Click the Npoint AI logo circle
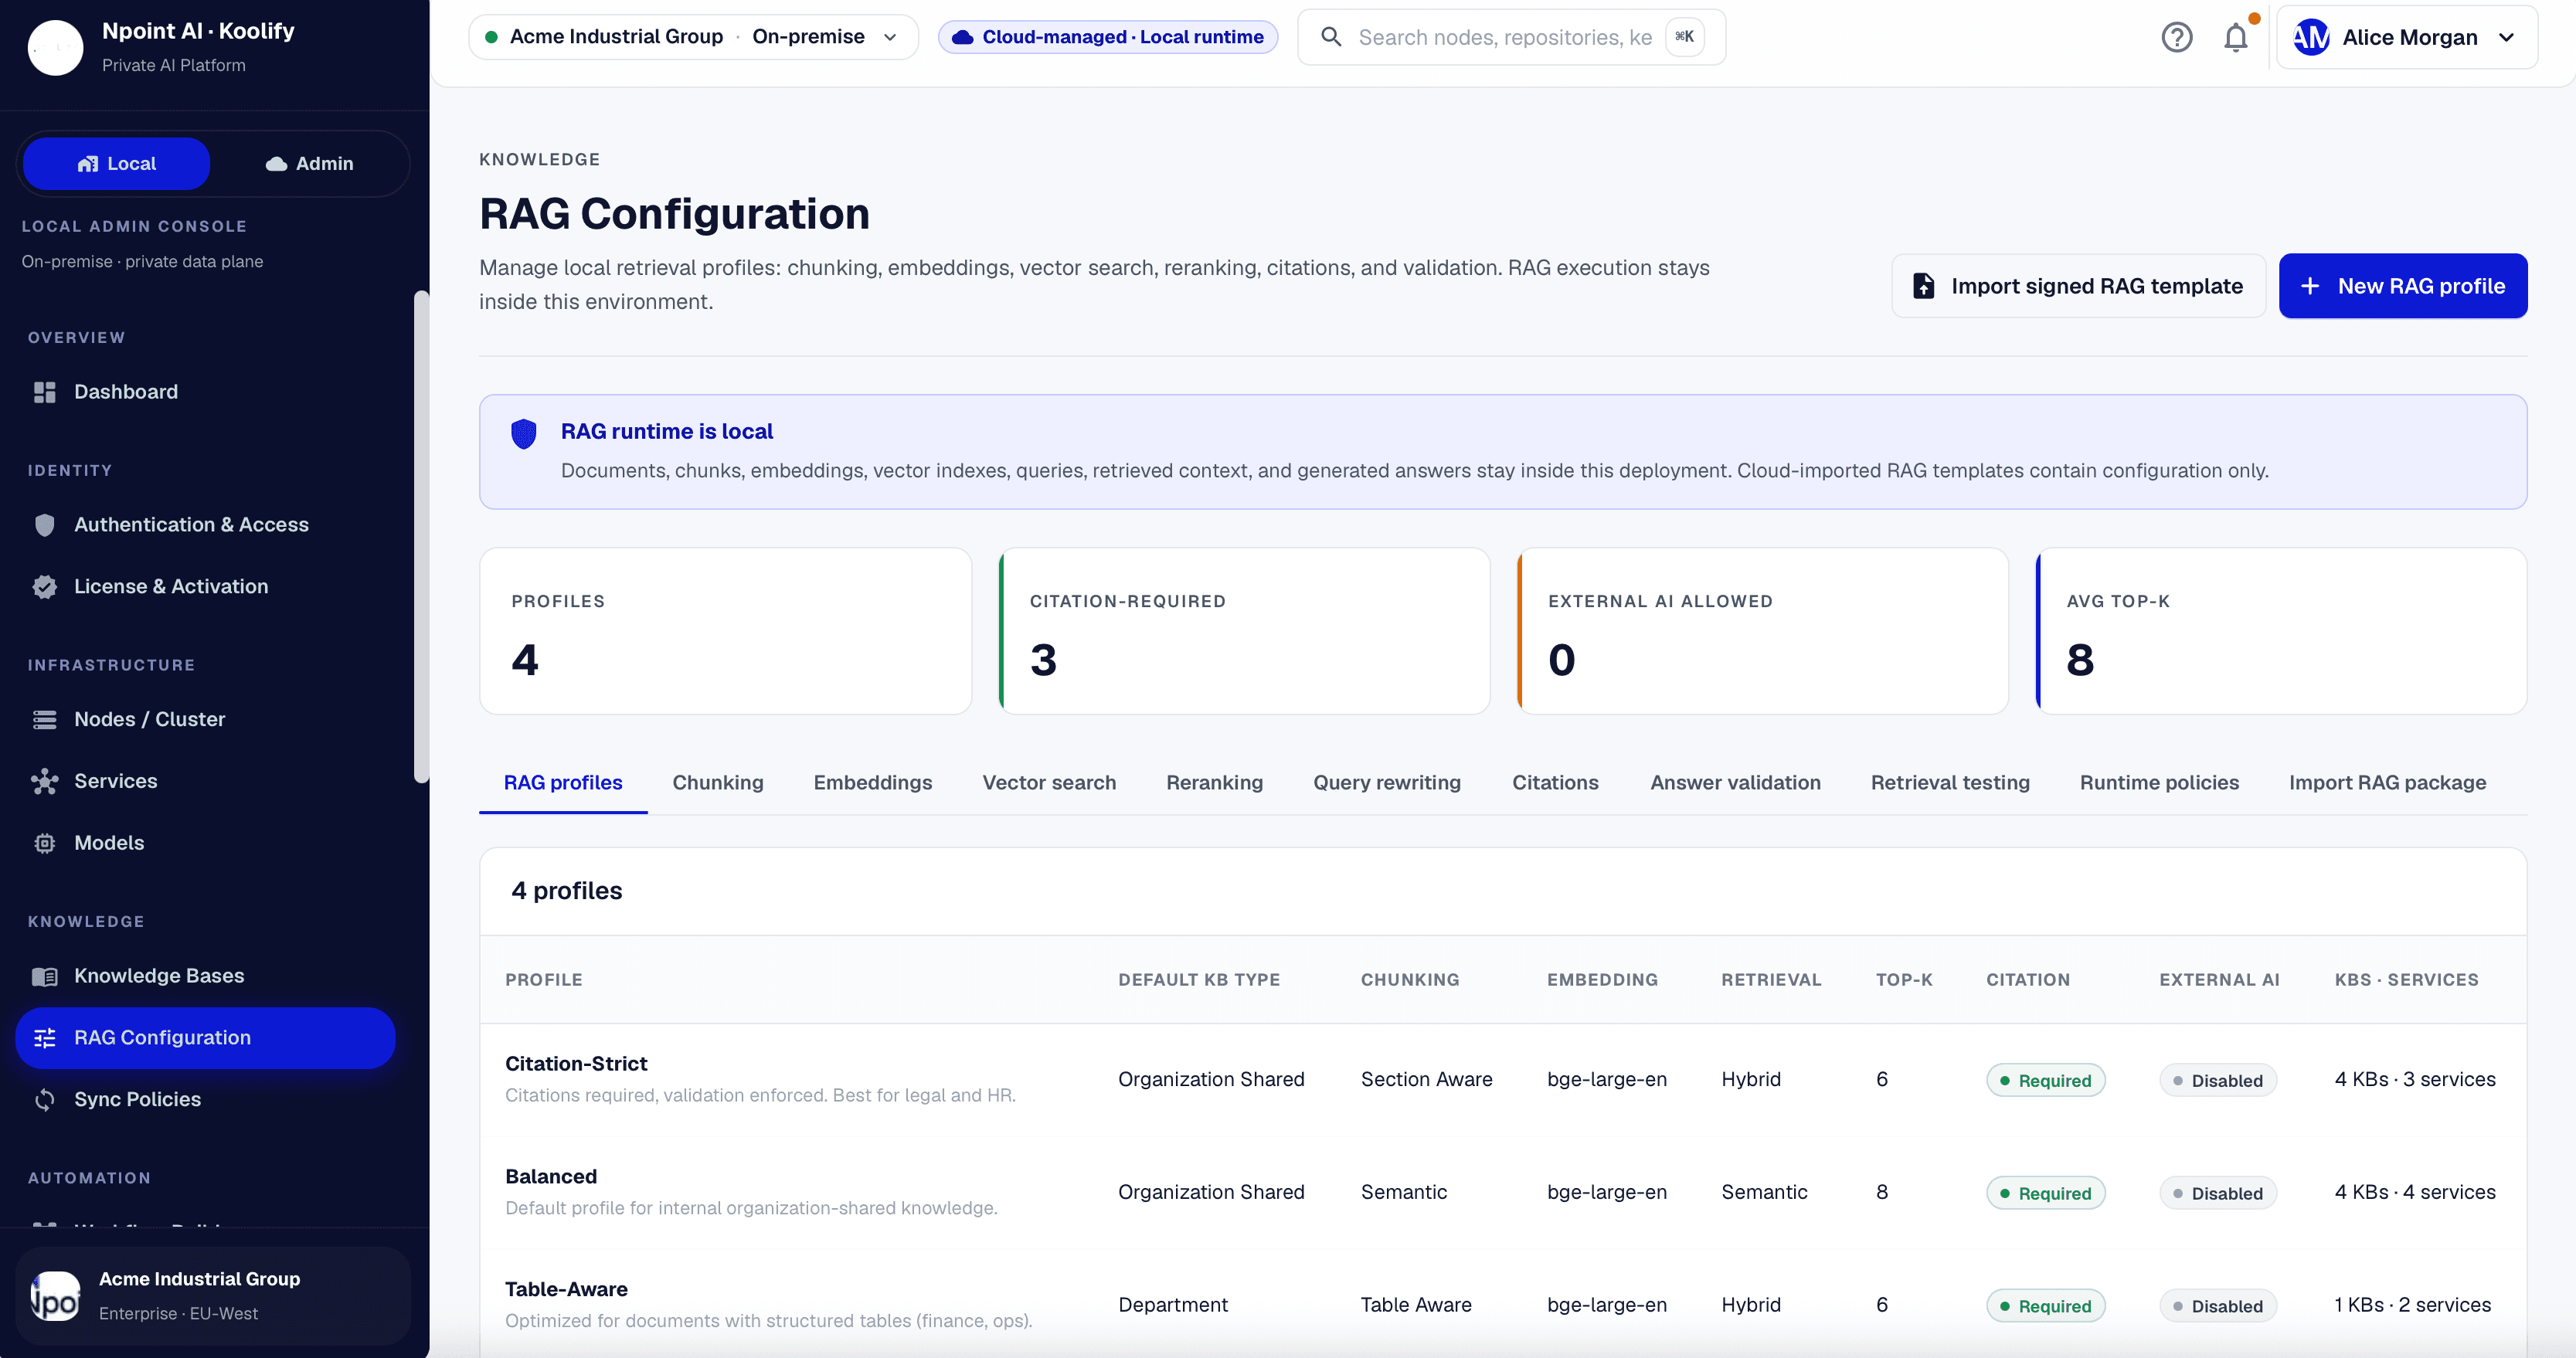 click(55, 47)
